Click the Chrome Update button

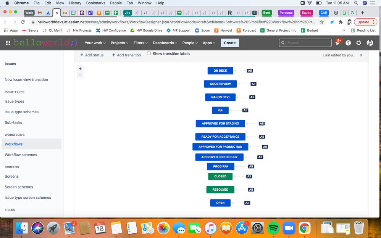[x=365, y=22]
